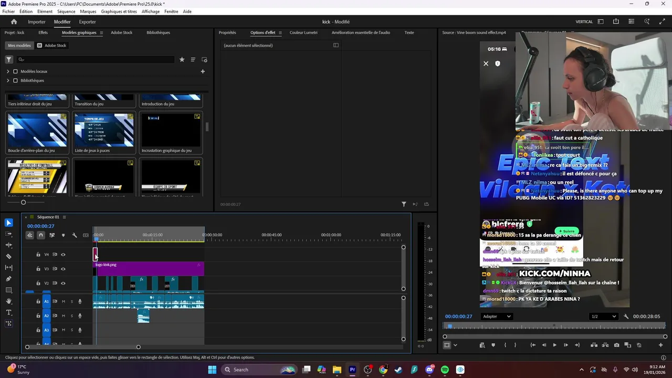Open the VERTICAL workspace dropdown
Image resolution: width=672 pixels, height=378 pixels.
pos(584,22)
